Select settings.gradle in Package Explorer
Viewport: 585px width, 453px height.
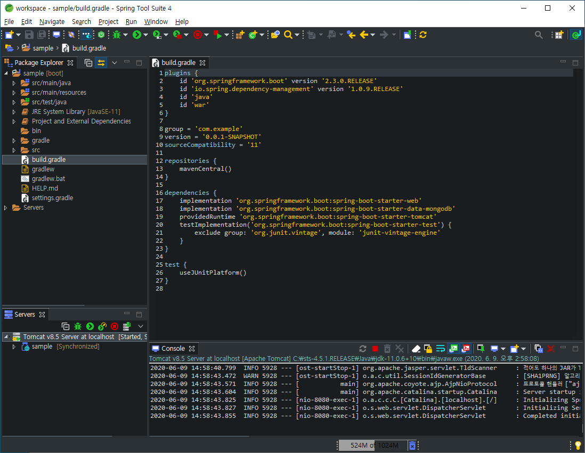[x=52, y=198]
